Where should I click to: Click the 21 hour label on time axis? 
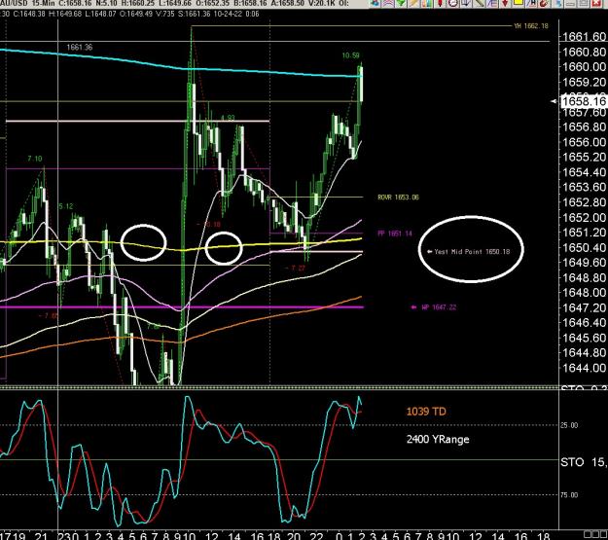[41, 536]
